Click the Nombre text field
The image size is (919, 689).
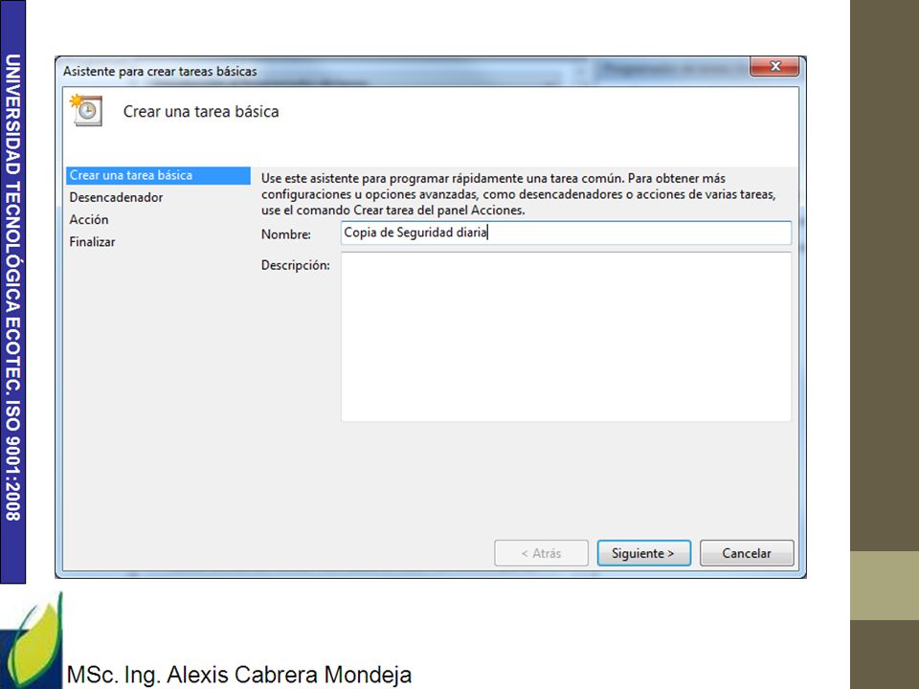tap(566, 233)
